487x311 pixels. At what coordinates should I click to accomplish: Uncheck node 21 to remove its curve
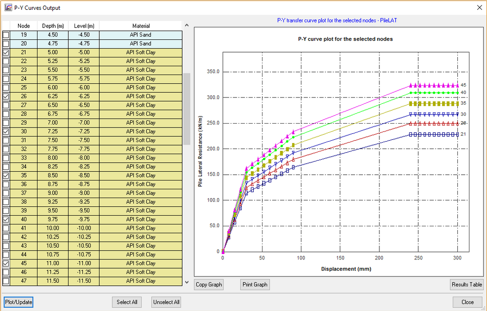coord(5,52)
